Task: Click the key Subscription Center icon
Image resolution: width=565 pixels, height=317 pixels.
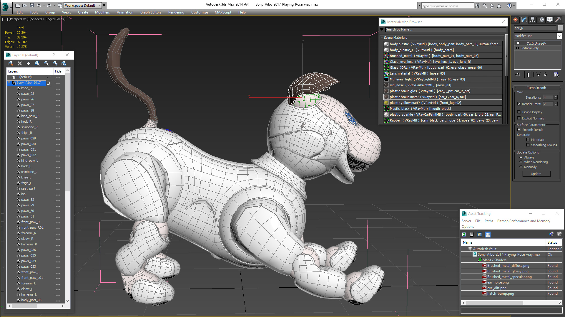Action: click(485, 6)
